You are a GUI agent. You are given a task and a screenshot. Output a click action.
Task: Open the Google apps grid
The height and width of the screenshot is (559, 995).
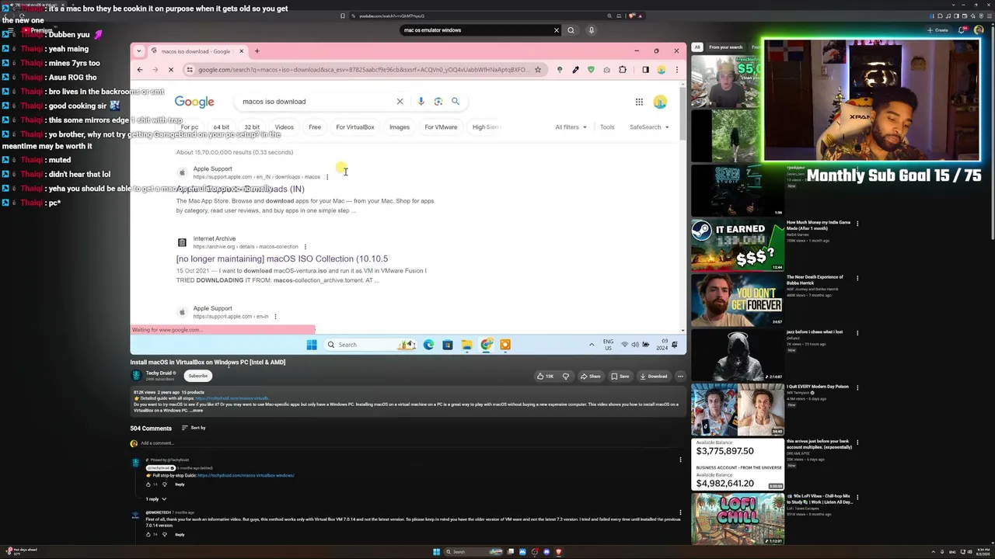[639, 102]
